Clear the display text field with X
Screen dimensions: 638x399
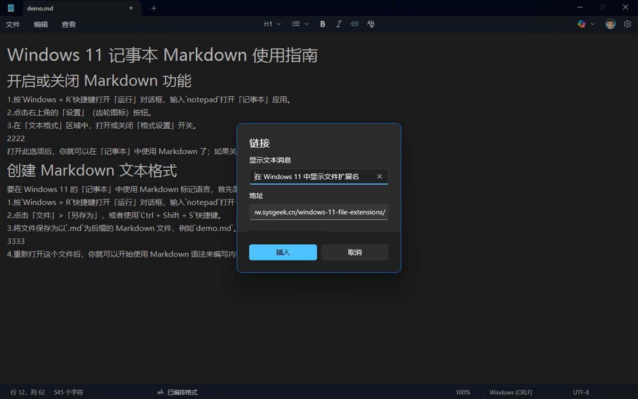coord(380,177)
